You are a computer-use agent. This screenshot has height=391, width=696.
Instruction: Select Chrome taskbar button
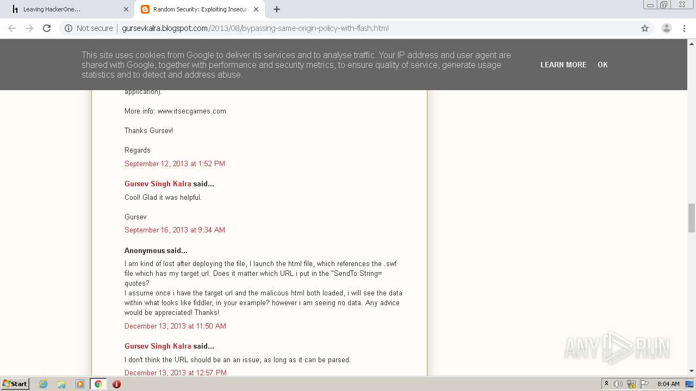98,384
